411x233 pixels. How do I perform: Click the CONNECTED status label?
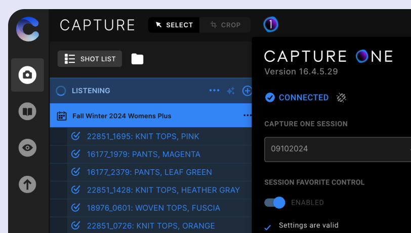pos(304,97)
